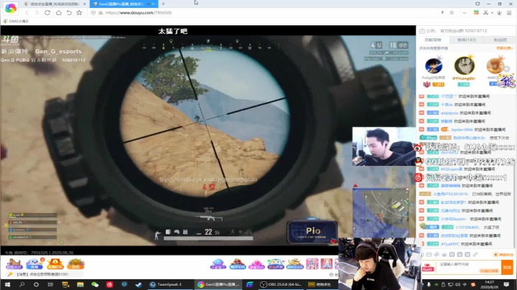Viewport: 517px width, 290px height.
Task: Switch to the first browser tab
Action: 55,4
